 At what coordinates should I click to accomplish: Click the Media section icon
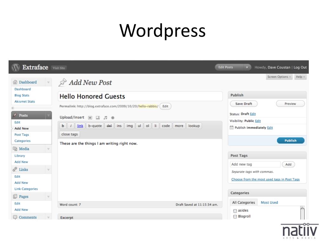click(x=15, y=149)
